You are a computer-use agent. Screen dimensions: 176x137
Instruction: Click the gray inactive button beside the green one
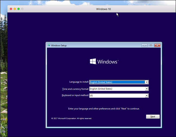pos(22,9)
